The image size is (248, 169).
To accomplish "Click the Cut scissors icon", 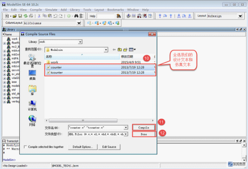I will click(x=39, y=16).
